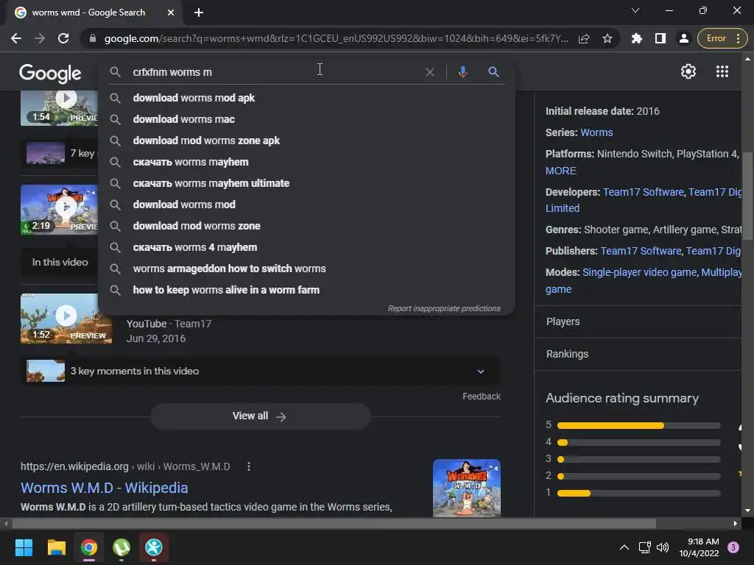This screenshot has height=565, width=754.
Task: Click the Google logo
Action: [x=50, y=73]
